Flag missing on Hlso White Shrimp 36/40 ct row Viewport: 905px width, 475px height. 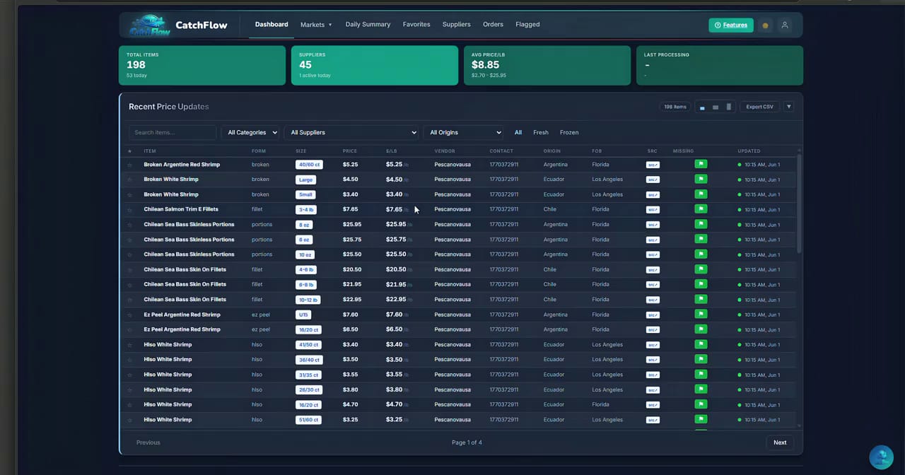click(x=701, y=359)
